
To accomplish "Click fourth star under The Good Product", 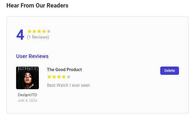I will click(64, 77).
